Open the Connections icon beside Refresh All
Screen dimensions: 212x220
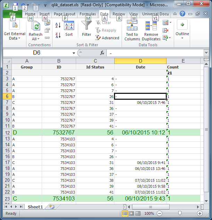[x=47, y=23]
